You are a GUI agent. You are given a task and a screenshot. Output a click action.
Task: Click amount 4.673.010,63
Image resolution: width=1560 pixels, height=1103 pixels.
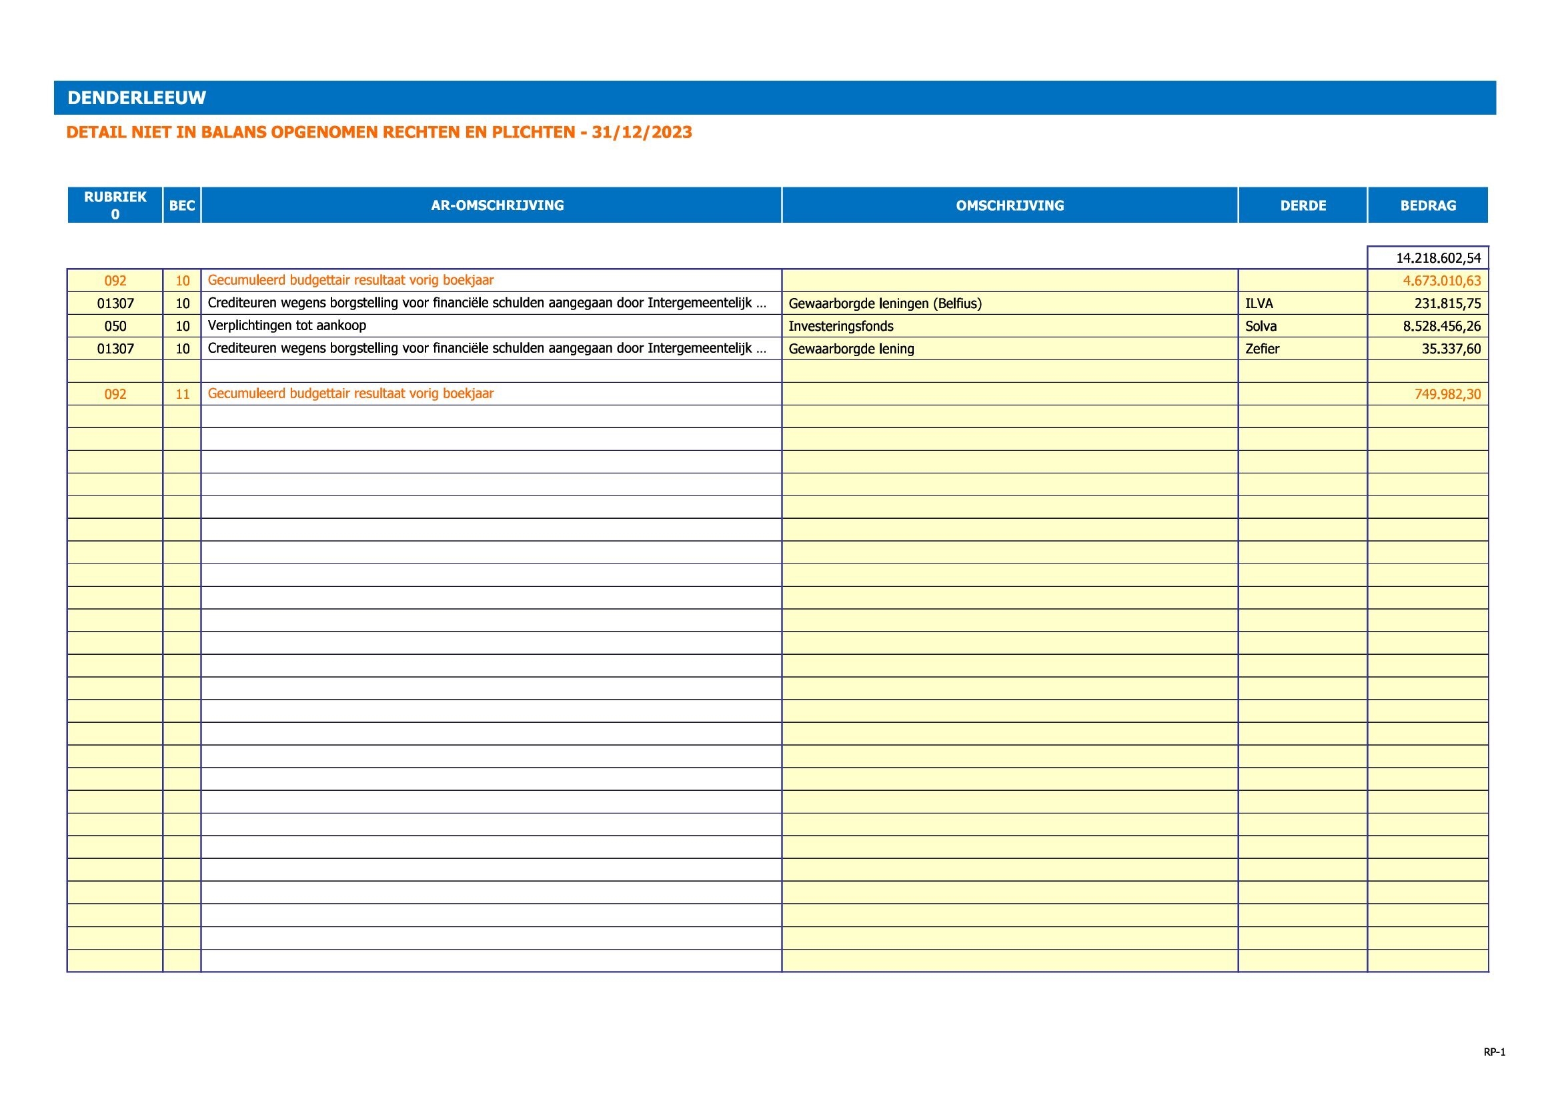[x=1428, y=281]
